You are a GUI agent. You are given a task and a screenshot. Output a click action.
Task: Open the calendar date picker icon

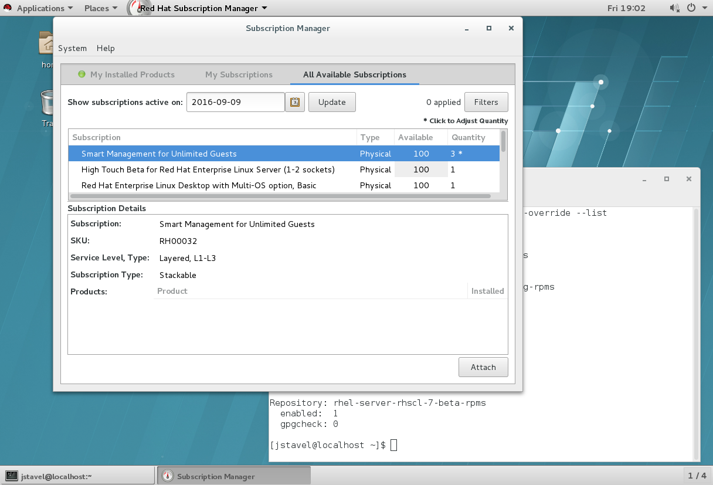coord(295,102)
